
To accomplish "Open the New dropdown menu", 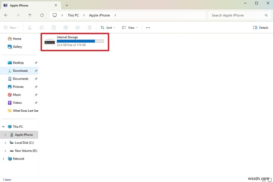I will click(11, 28).
